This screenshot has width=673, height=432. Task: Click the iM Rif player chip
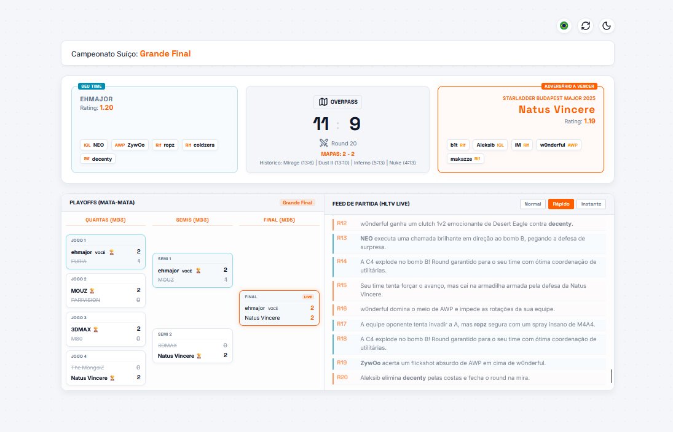pos(522,145)
